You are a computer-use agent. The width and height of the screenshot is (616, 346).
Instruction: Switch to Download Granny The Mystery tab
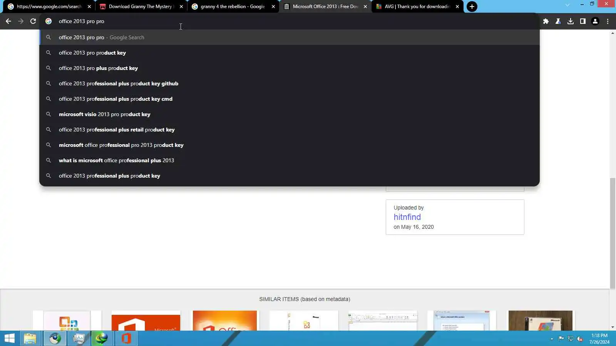point(141,7)
